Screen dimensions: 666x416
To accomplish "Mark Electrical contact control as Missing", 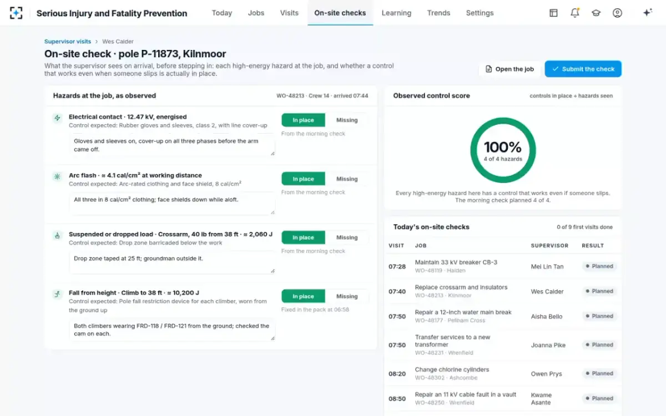I will pyautogui.click(x=347, y=120).
